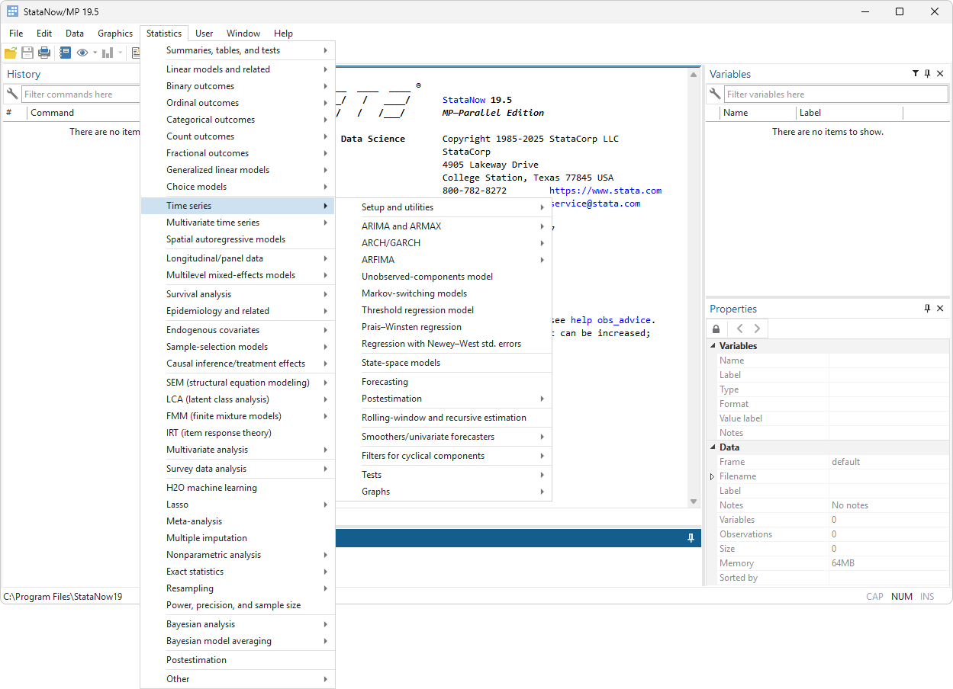The height and width of the screenshot is (689, 953).
Task: Click the Results window scroll up arrow
Action: point(694,75)
